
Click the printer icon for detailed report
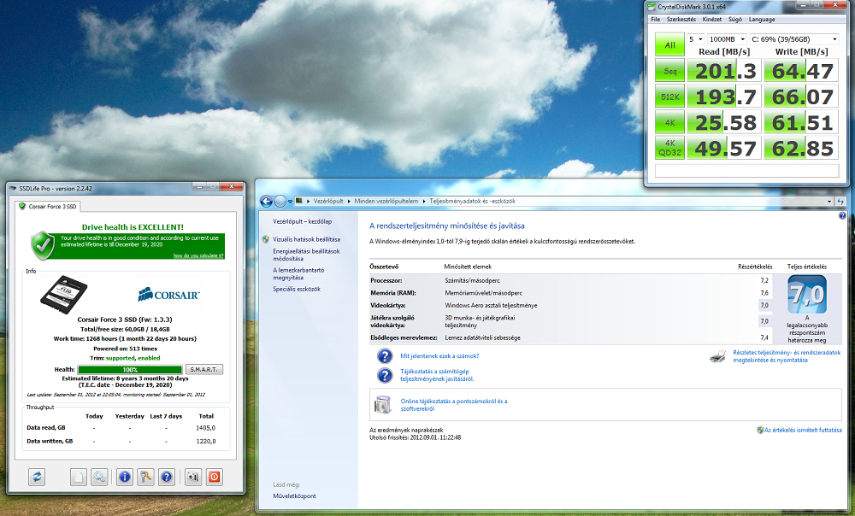click(718, 357)
